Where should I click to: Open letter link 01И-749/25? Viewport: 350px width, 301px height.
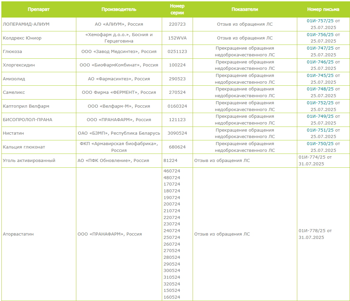point(320,116)
